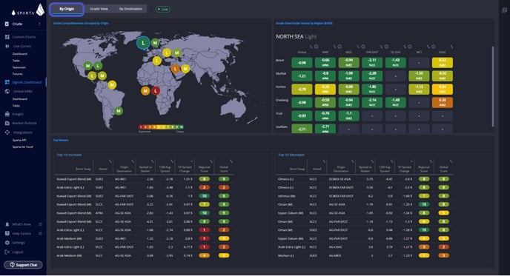Select the first Kuwait Export Blend (M) row
510x276 pixels.
[143, 179]
